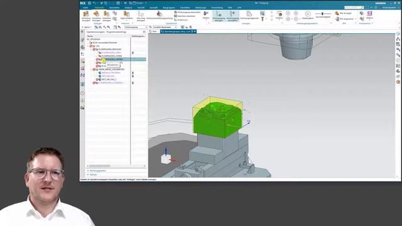Image resolution: width=402 pixels, height=226 pixels.
Task: Open the Weitere dropdown in the ribbon's far right group
Action: [x=369, y=15]
